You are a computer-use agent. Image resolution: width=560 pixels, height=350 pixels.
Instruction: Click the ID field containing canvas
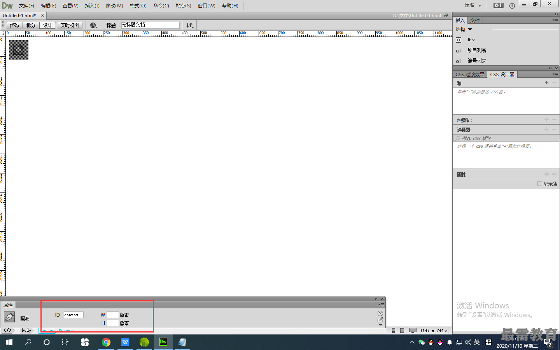coord(73,315)
